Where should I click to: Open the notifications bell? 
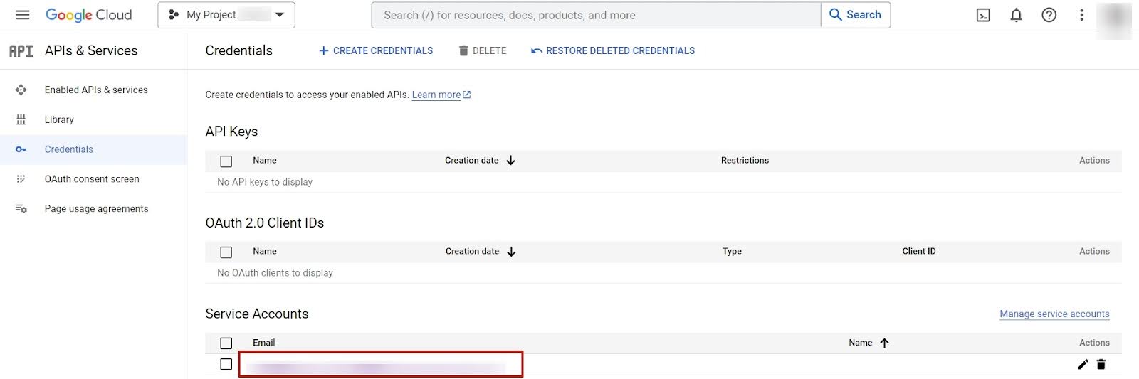tap(1016, 15)
